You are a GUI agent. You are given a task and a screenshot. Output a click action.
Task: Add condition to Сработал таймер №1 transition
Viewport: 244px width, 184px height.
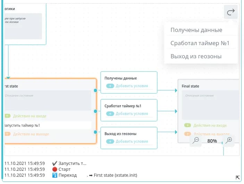coord(132,114)
